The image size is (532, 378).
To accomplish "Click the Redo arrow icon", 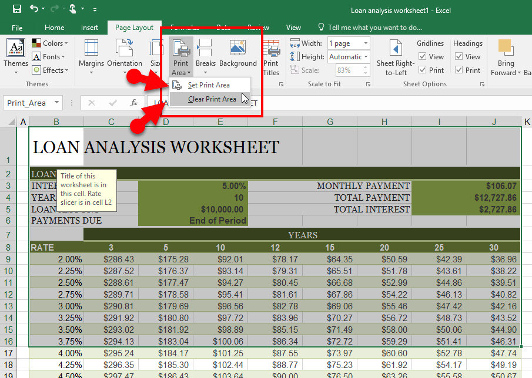I will coord(54,8).
